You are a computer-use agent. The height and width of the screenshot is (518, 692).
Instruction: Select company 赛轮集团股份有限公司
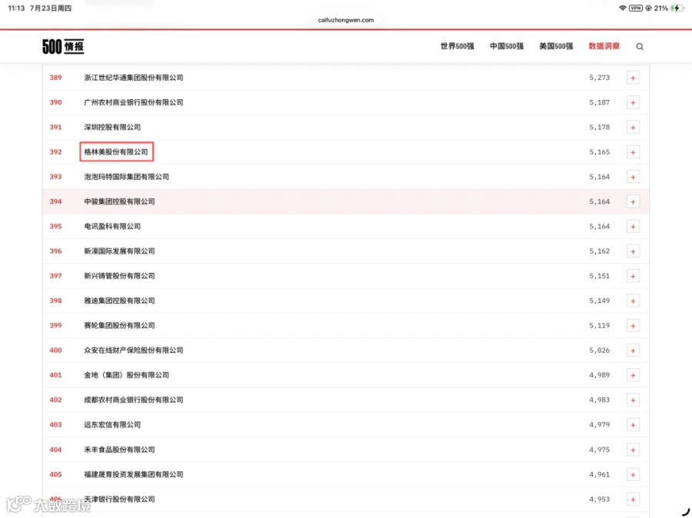(120, 325)
